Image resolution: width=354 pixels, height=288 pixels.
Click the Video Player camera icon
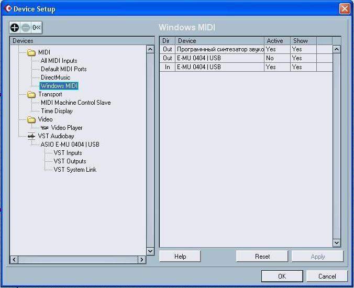[x=45, y=128]
